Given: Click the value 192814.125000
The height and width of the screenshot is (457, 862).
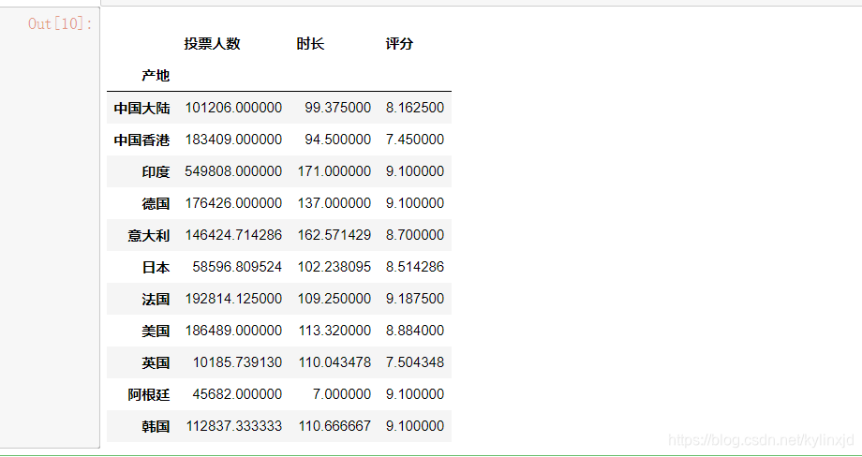Looking at the screenshot, I should pos(233,299).
